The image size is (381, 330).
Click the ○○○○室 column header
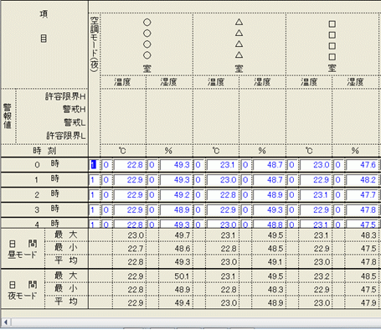click(x=147, y=44)
